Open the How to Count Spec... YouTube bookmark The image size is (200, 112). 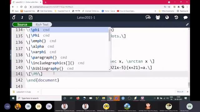126,11
